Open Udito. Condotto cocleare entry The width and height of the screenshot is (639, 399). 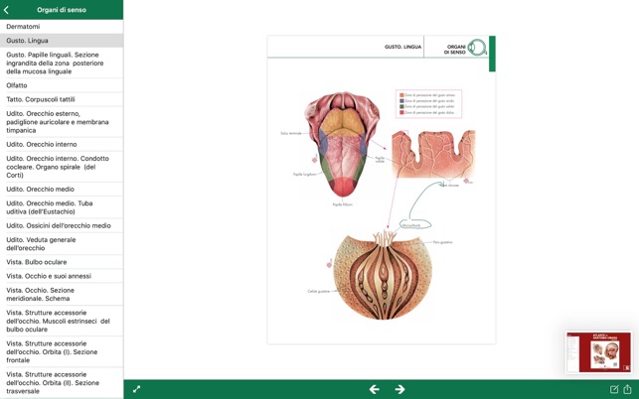[x=62, y=167]
